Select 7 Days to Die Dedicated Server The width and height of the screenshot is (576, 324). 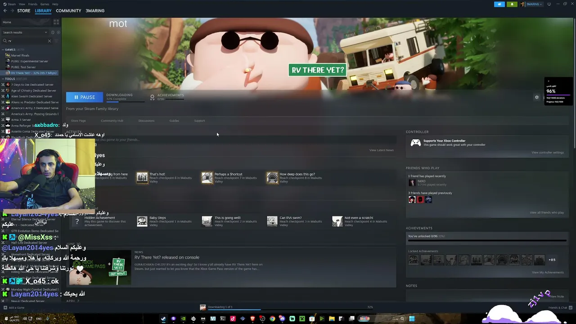click(x=32, y=85)
